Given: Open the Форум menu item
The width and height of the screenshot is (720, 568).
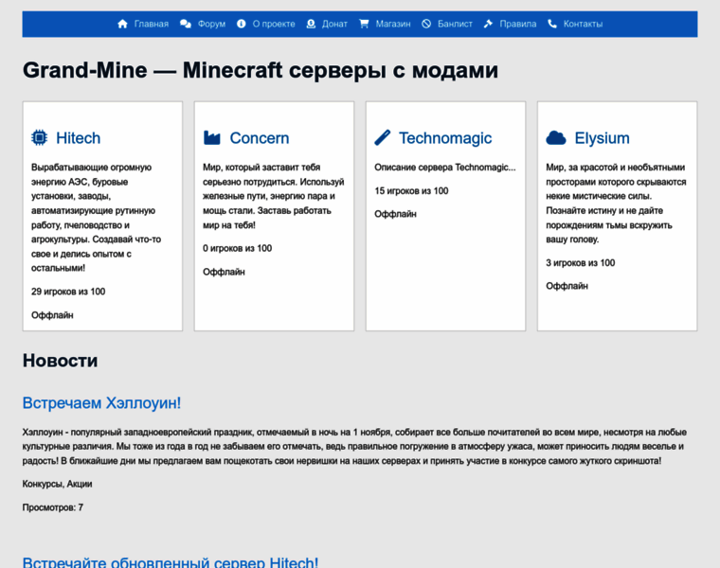Looking at the screenshot, I should pos(211,24).
